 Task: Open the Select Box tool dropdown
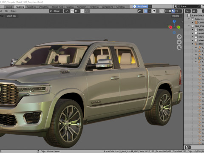point(12,16)
